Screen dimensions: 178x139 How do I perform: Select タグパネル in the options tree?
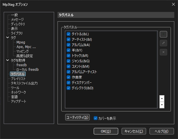pyautogui.click(x=18, y=74)
